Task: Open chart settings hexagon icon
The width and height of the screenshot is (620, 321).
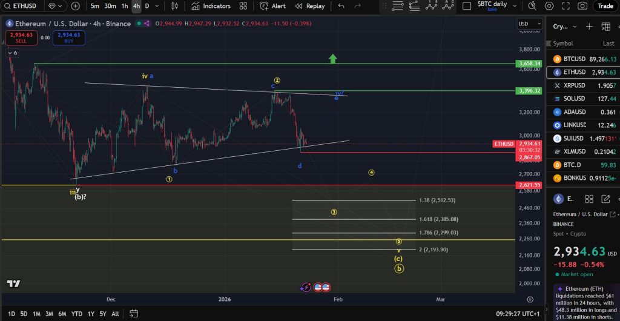Action: (x=549, y=6)
